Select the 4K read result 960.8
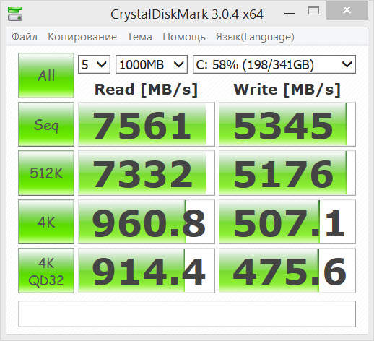This screenshot has width=374, height=341. click(x=147, y=222)
